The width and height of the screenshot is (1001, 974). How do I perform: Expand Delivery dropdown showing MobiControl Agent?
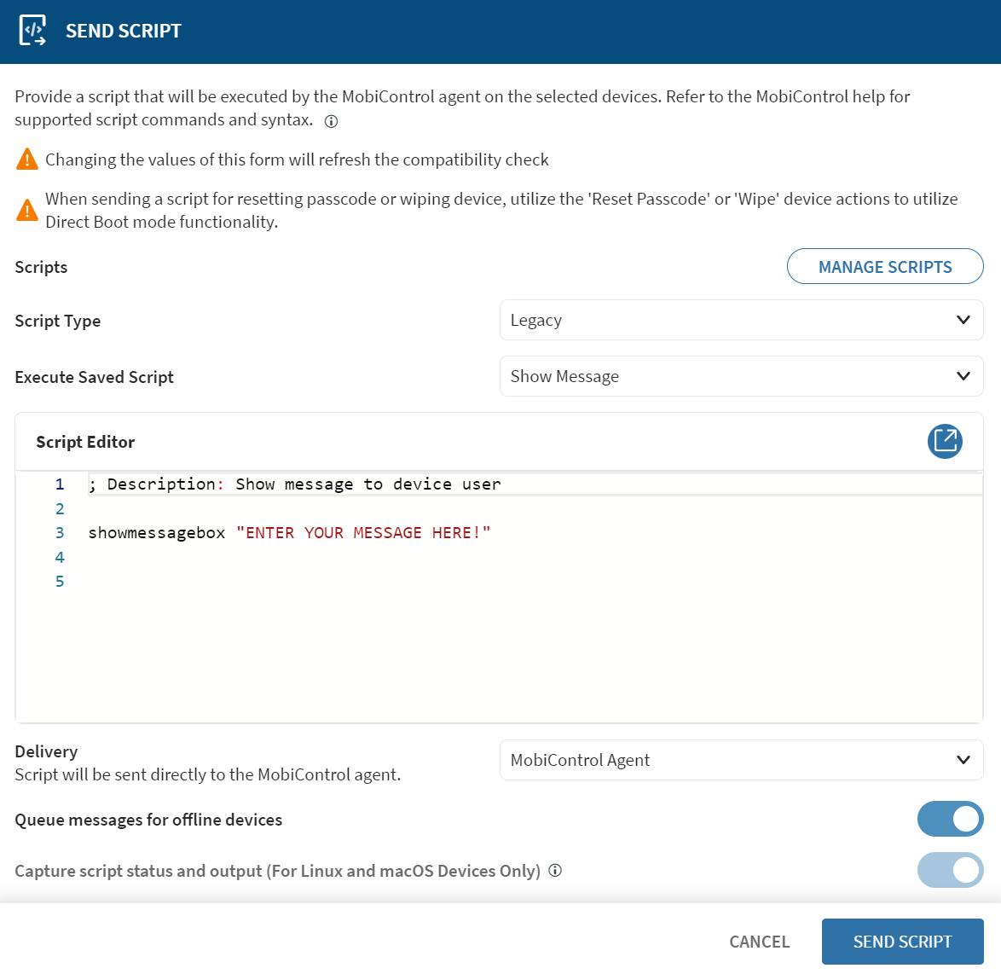pyautogui.click(x=741, y=760)
